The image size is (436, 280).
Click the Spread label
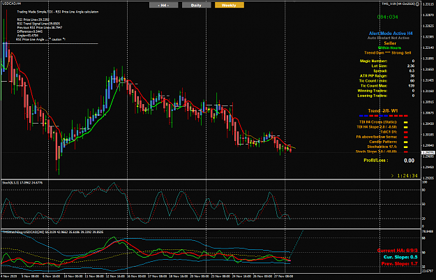380,71
